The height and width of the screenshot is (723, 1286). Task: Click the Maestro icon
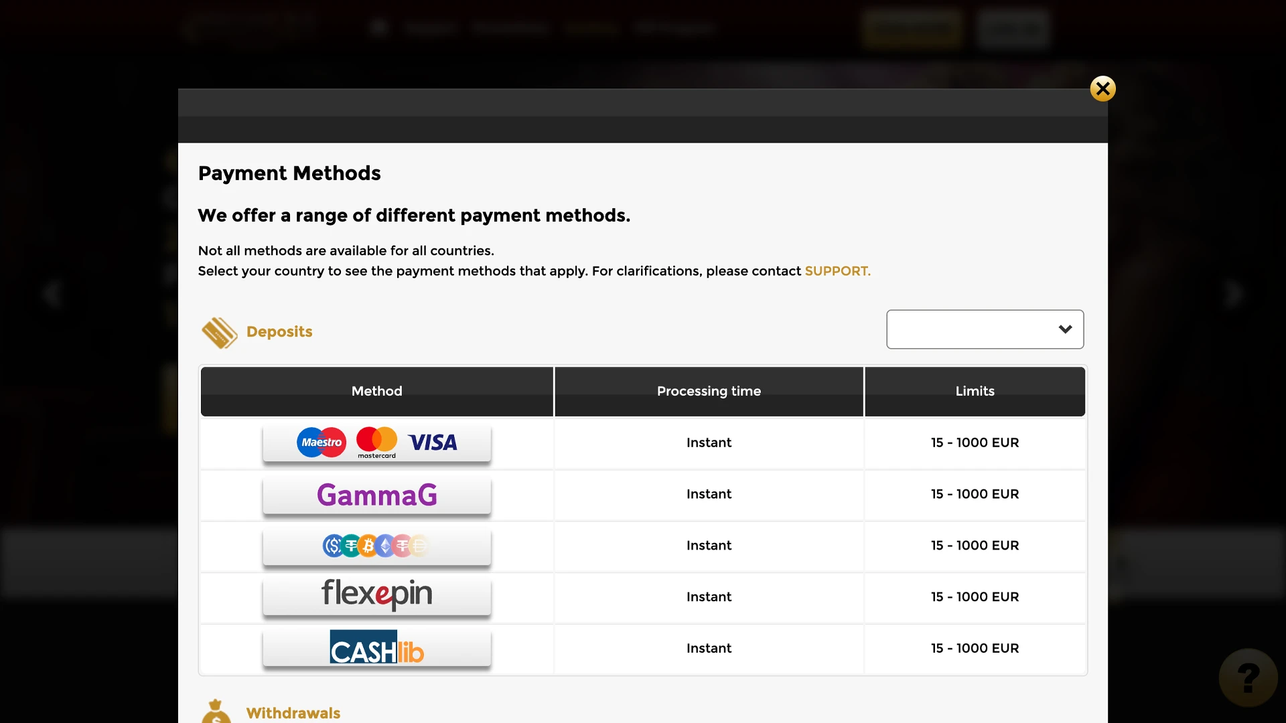tap(320, 443)
